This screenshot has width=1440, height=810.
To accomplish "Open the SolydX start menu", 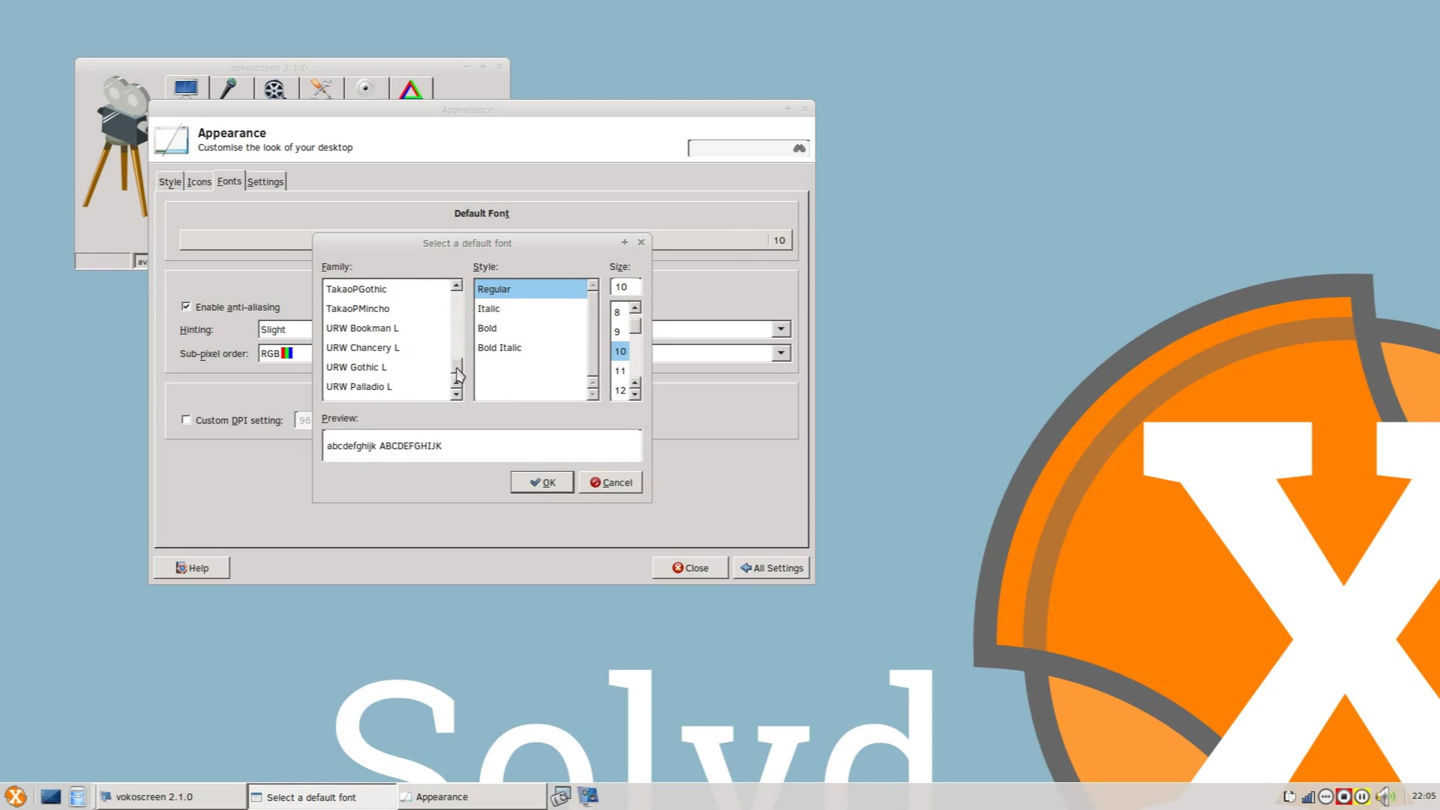I will [x=16, y=797].
